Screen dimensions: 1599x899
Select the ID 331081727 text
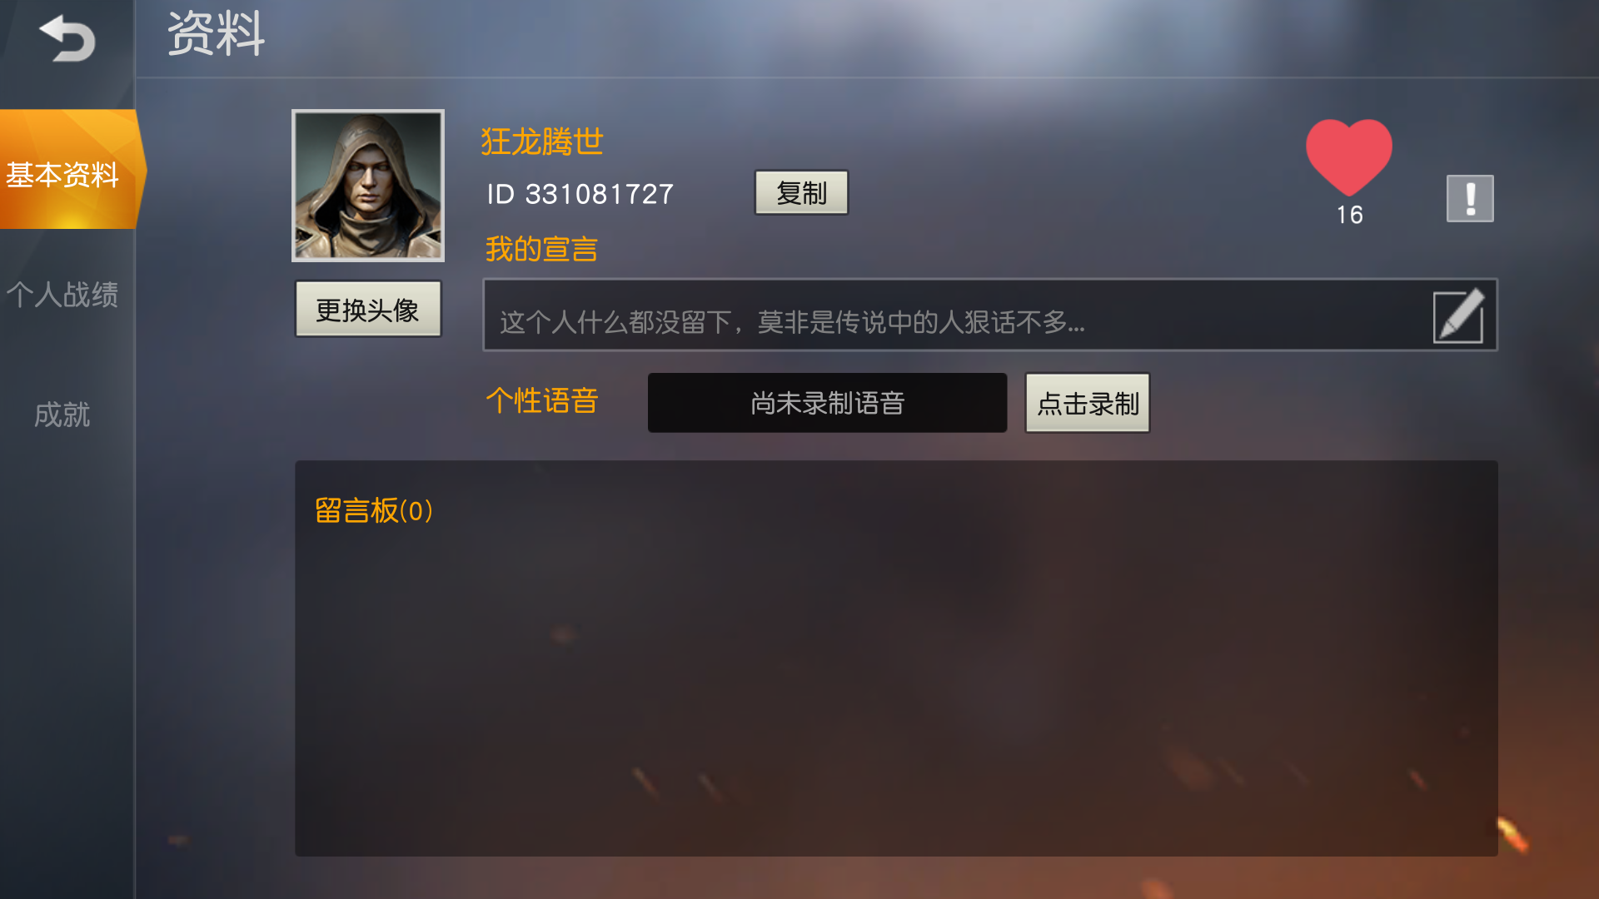[580, 194]
